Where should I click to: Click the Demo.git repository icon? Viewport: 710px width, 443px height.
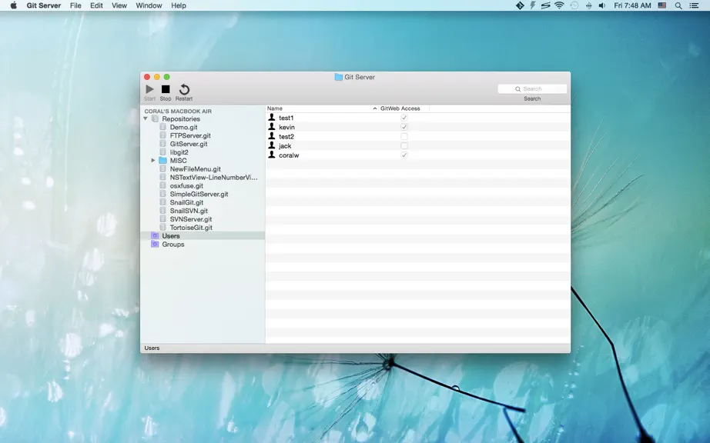(162, 127)
